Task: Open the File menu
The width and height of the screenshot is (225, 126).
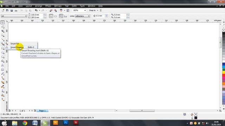Action: [7, 6]
